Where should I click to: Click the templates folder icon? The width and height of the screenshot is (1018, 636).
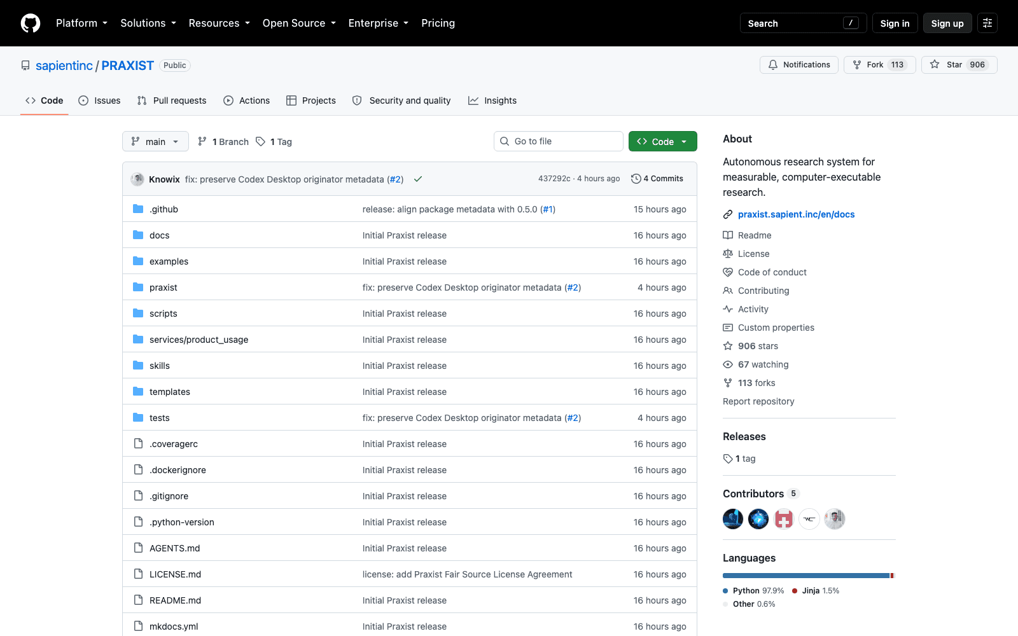pyautogui.click(x=138, y=391)
